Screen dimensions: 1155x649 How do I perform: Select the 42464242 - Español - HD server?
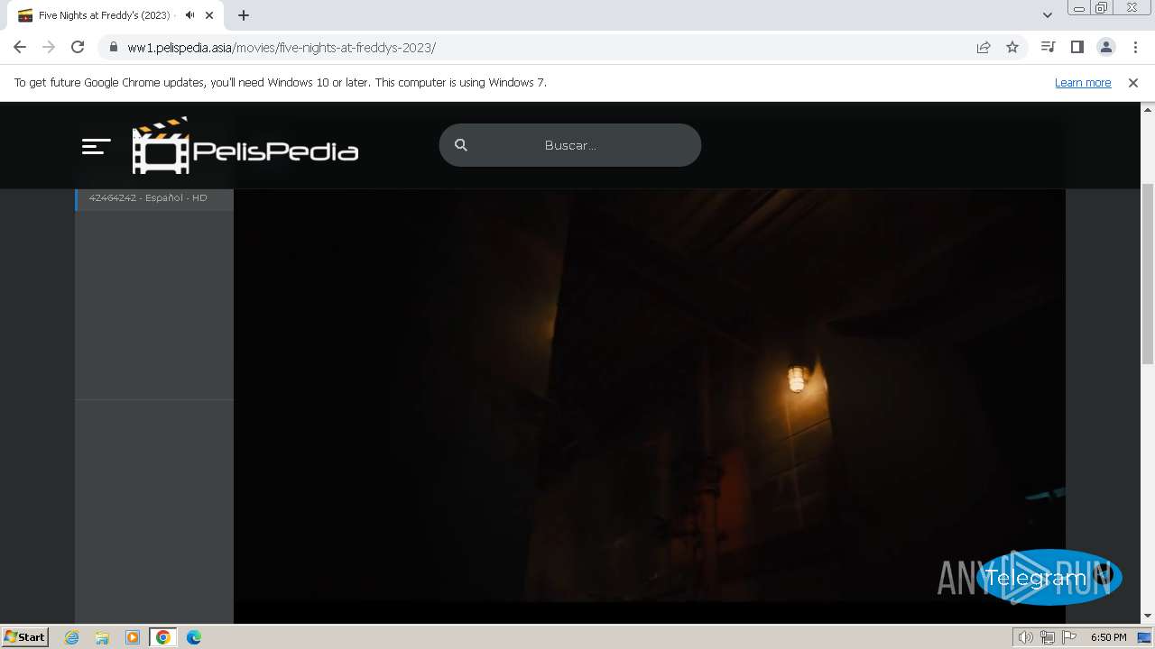(154, 197)
